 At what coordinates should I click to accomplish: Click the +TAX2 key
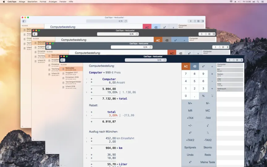(190, 140)
